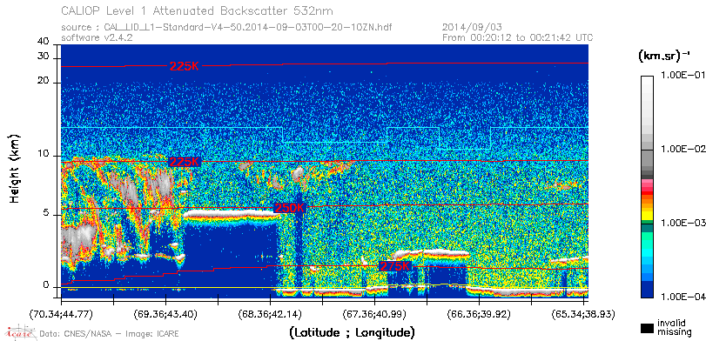Screen dimensions: 706x341
Task: Click the black invalid/missing legend swatch
Action: [x=648, y=329]
